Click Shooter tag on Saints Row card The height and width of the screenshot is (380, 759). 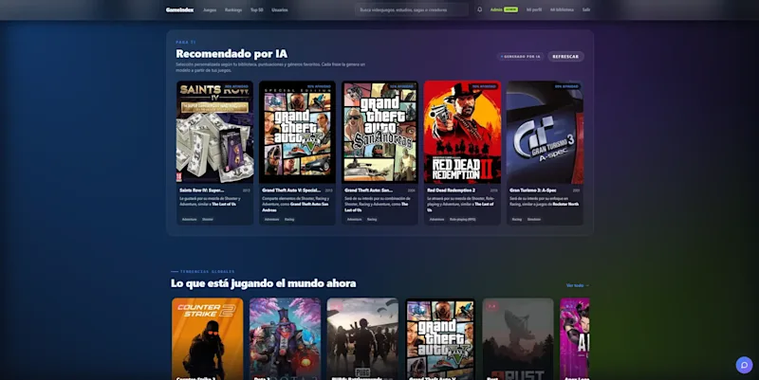(x=208, y=220)
